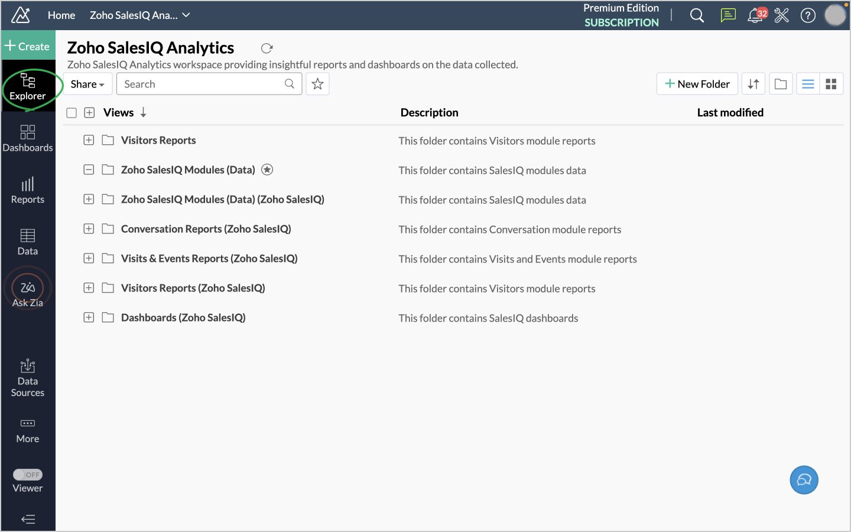851x532 pixels.
Task: Open Data in the sidebar
Action: [x=28, y=242]
